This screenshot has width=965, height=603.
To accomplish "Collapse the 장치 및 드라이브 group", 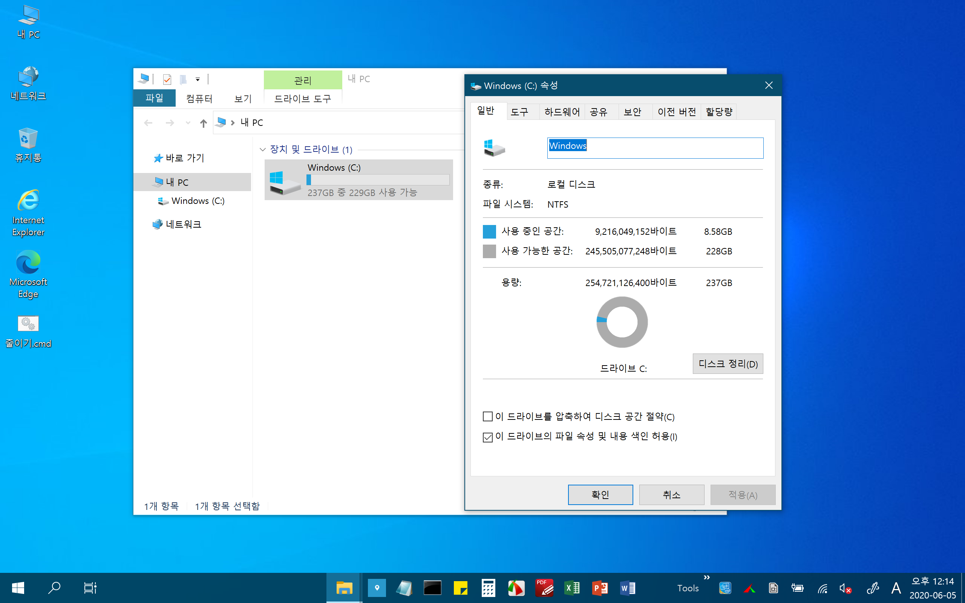I will [x=262, y=150].
